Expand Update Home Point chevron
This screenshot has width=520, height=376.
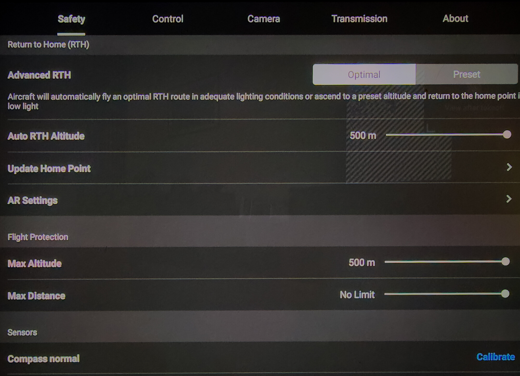tap(509, 167)
